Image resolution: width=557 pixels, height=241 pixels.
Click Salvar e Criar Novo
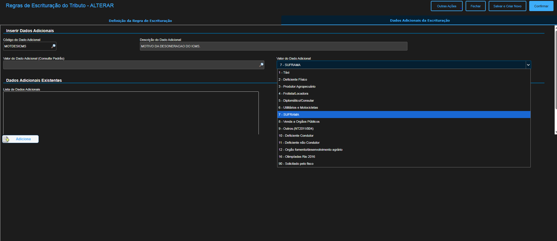(507, 6)
